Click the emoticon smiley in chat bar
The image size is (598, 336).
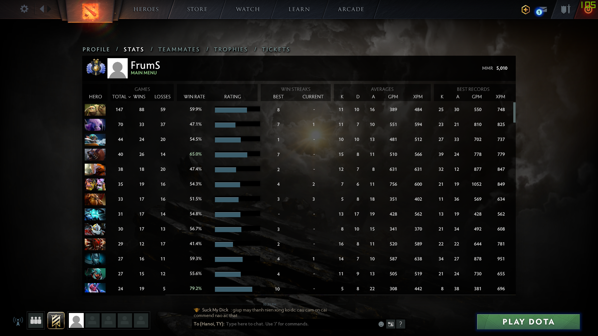pyautogui.click(x=381, y=324)
